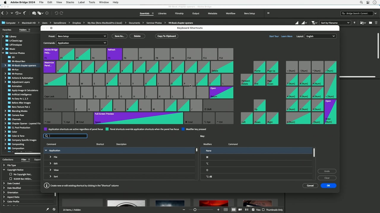Switch to list view icon
Screen dimensions: 380x213
pyautogui.click(x=247, y=210)
